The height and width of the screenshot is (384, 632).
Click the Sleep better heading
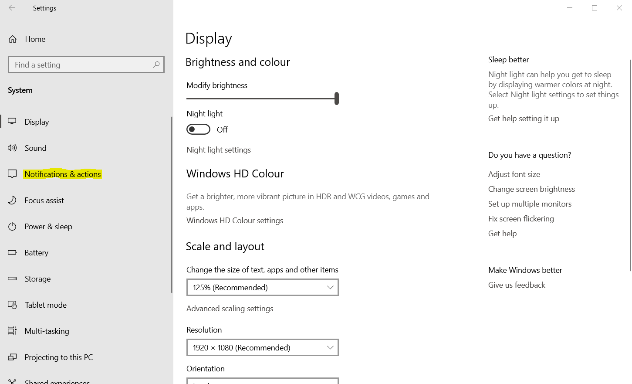508,60
